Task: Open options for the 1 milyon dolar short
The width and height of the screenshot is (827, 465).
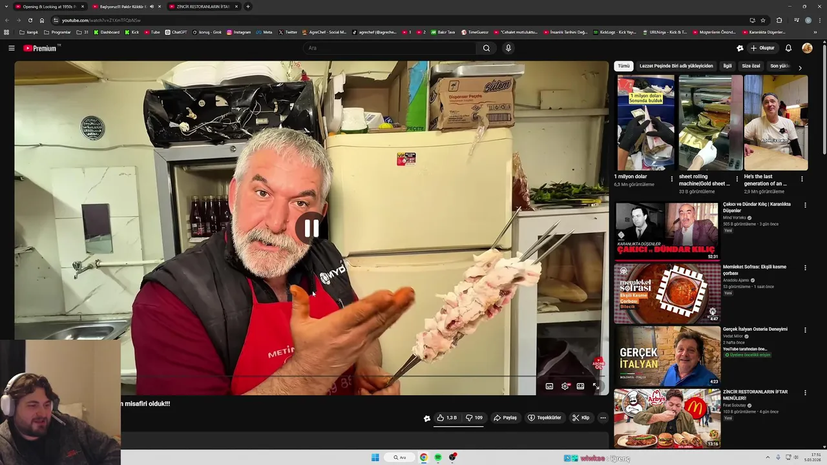Action: point(672,179)
